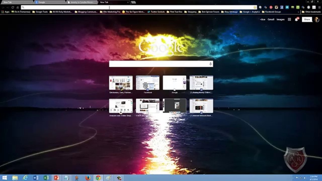This screenshot has width=322, height=181.
Task: Click the +Ace Google+ link
Action: pyautogui.click(x=263, y=19)
